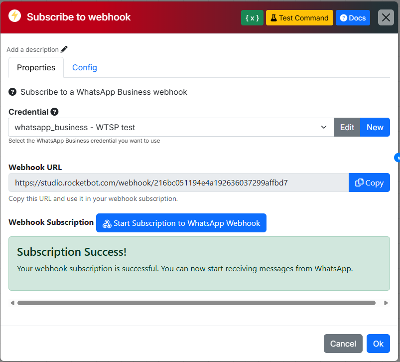Open the Docs help button

click(x=353, y=18)
